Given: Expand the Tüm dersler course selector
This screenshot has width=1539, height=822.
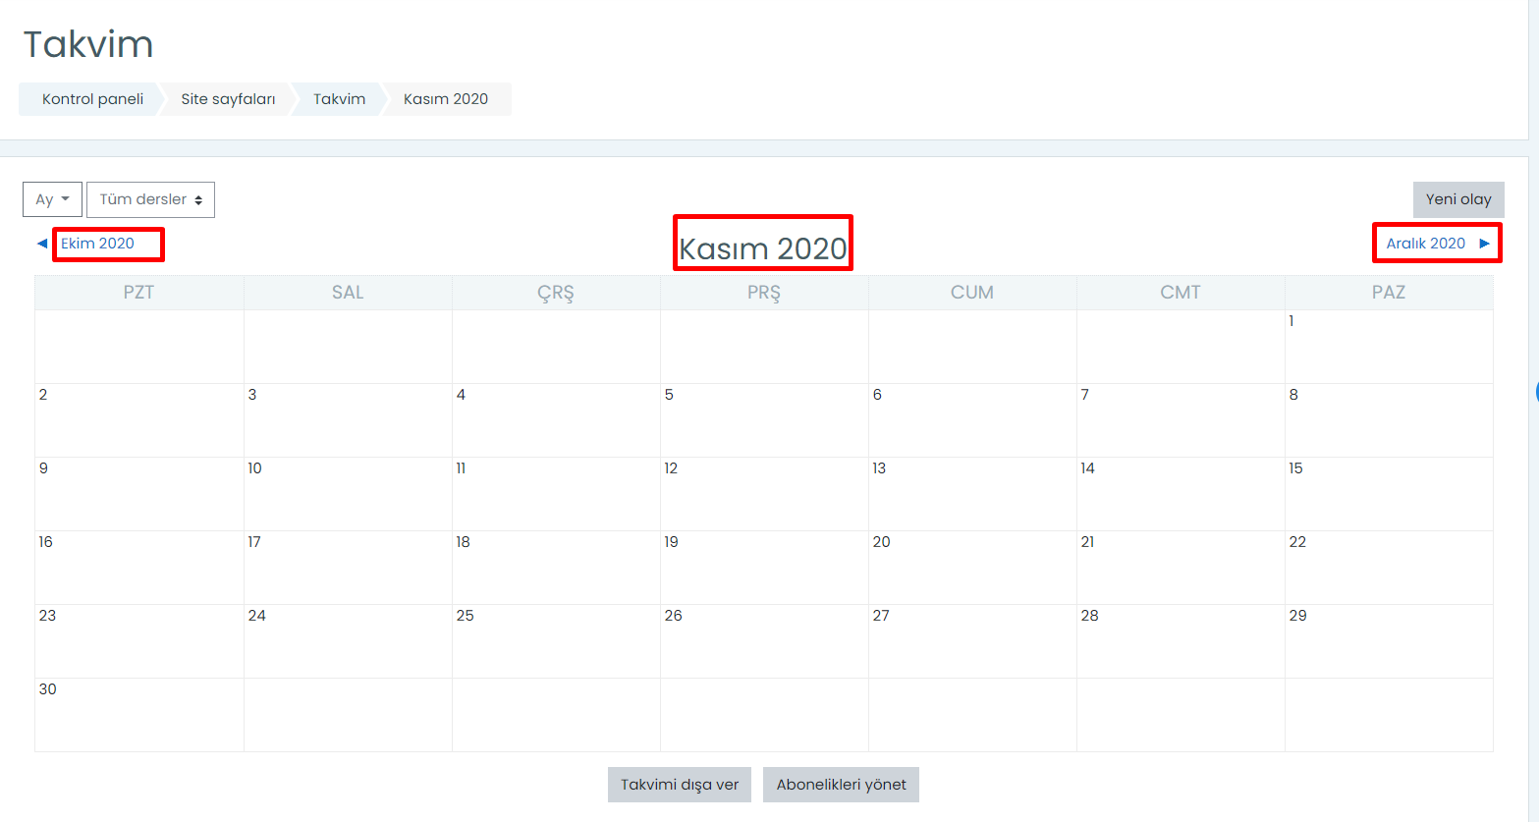Looking at the screenshot, I should click(150, 199).
